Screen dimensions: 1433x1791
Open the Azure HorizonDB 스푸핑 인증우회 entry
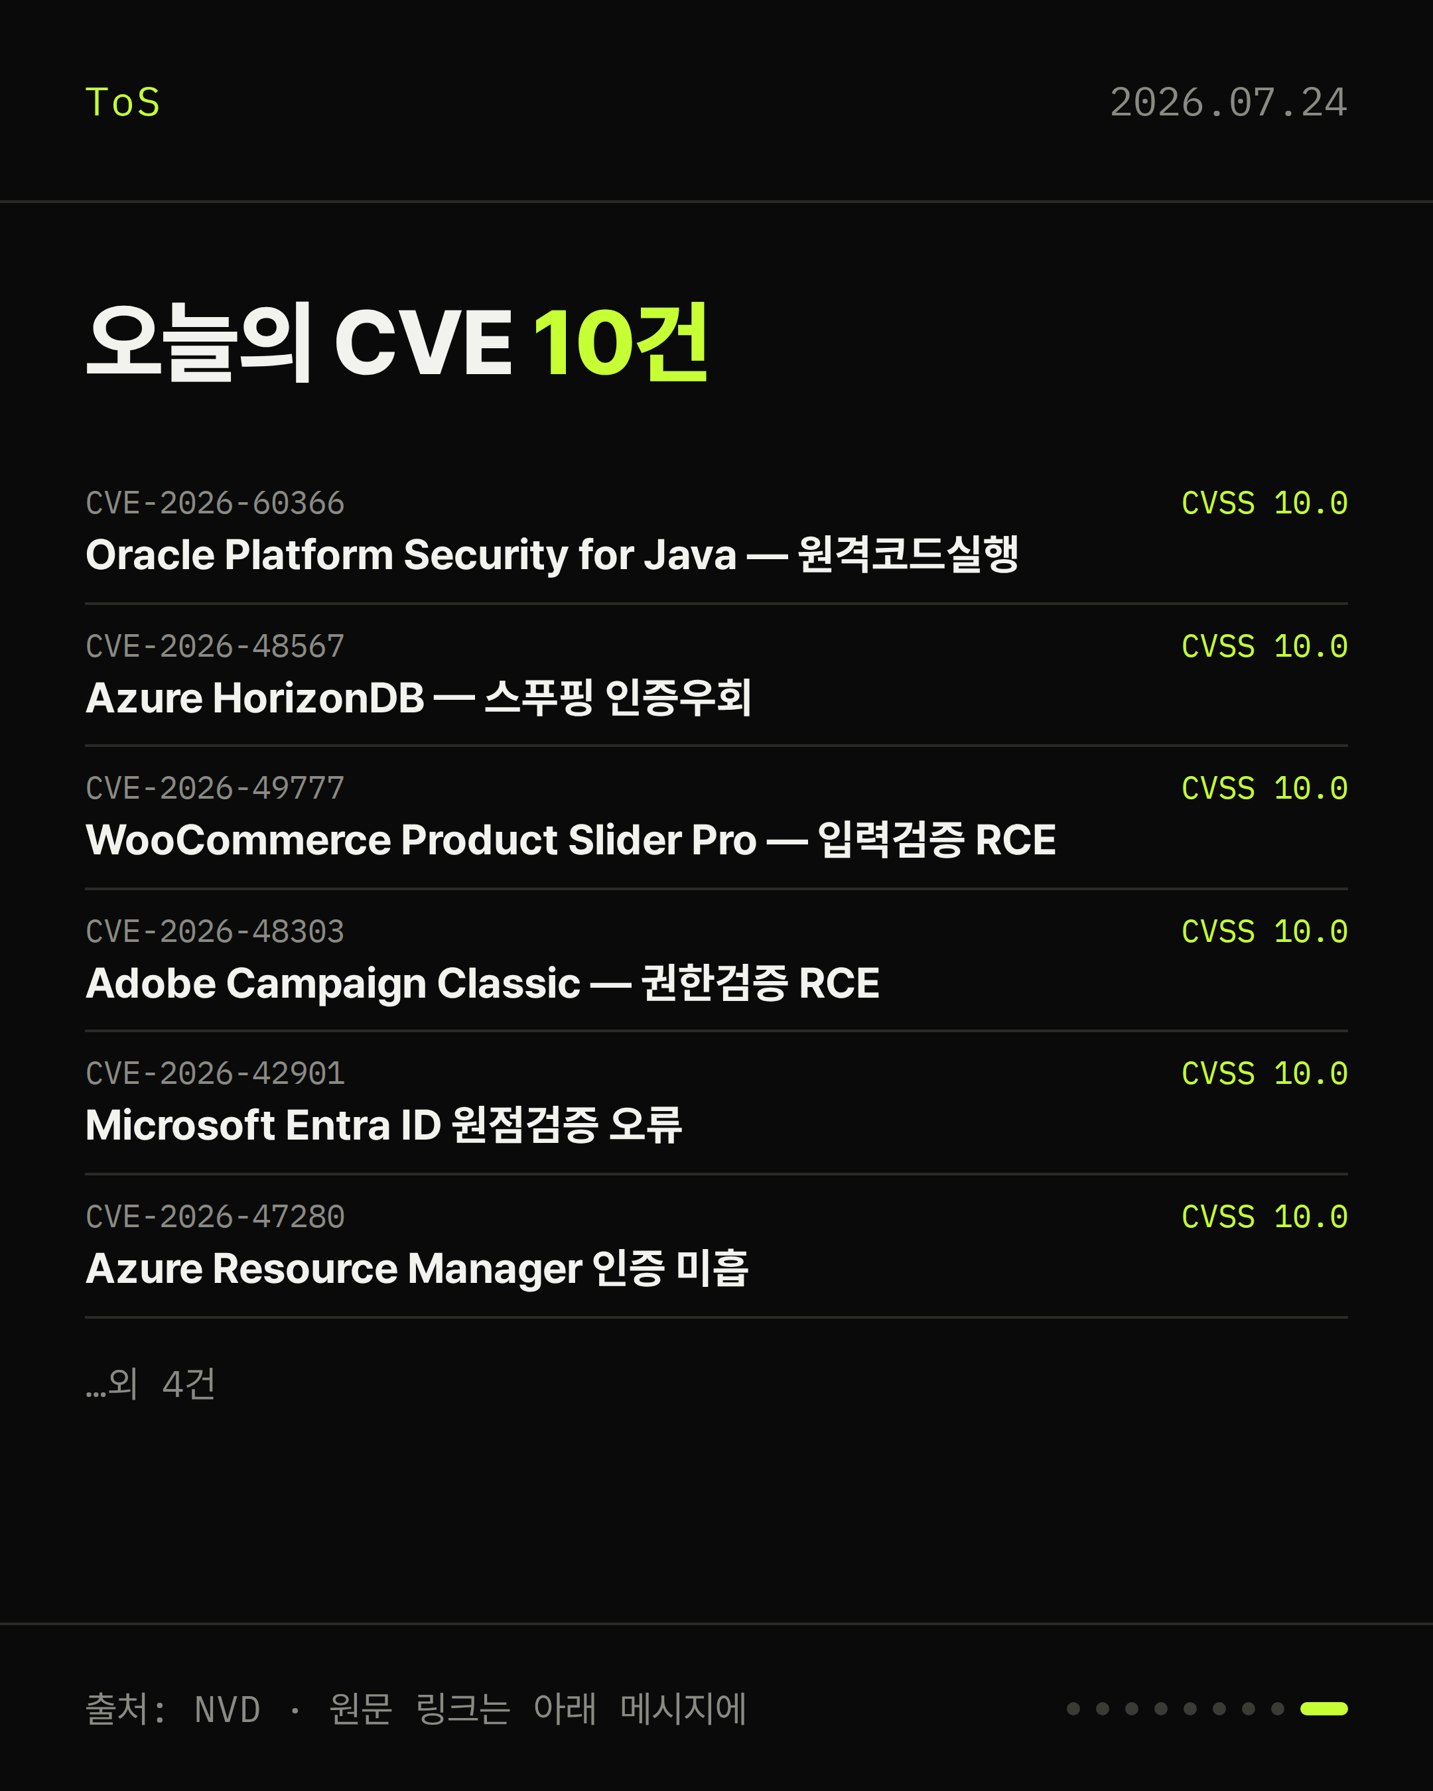click(x=419, y=697)
